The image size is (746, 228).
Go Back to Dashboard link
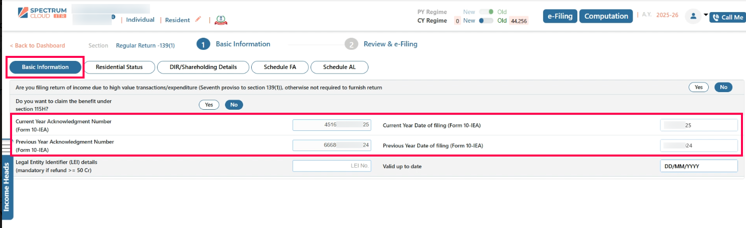coord(37,45)
